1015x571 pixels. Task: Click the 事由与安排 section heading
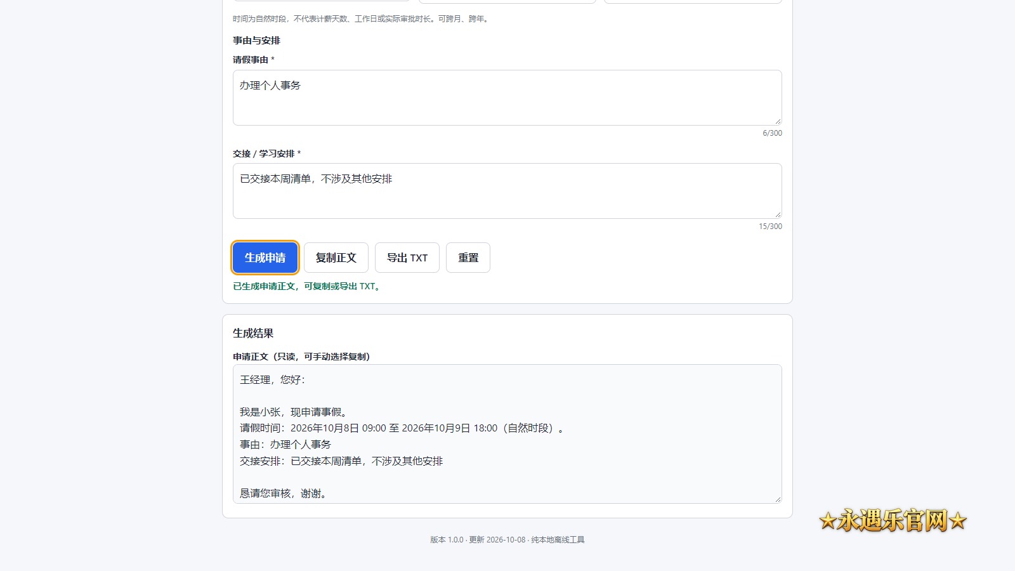pyautogui.click(x=256, y=41)
